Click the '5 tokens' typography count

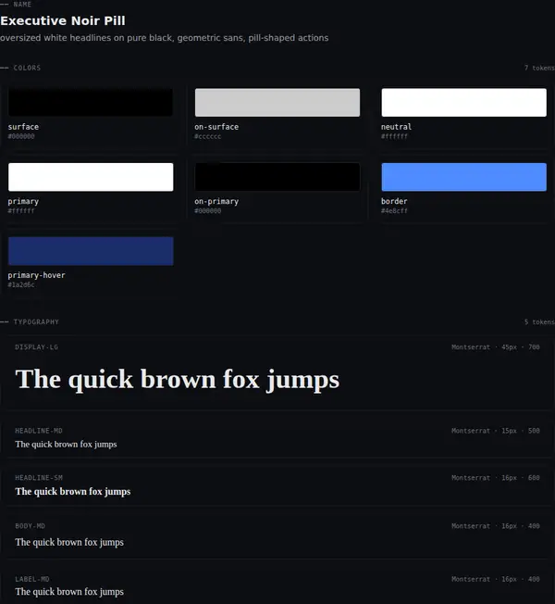(539, 322)
